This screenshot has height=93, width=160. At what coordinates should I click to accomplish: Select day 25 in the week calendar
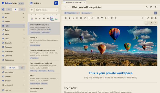click(32, 18)
